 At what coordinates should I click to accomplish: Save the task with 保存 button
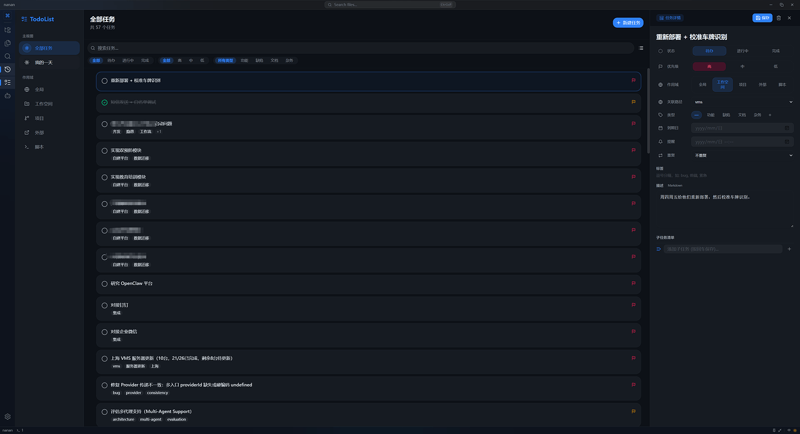tap(762, 18)
